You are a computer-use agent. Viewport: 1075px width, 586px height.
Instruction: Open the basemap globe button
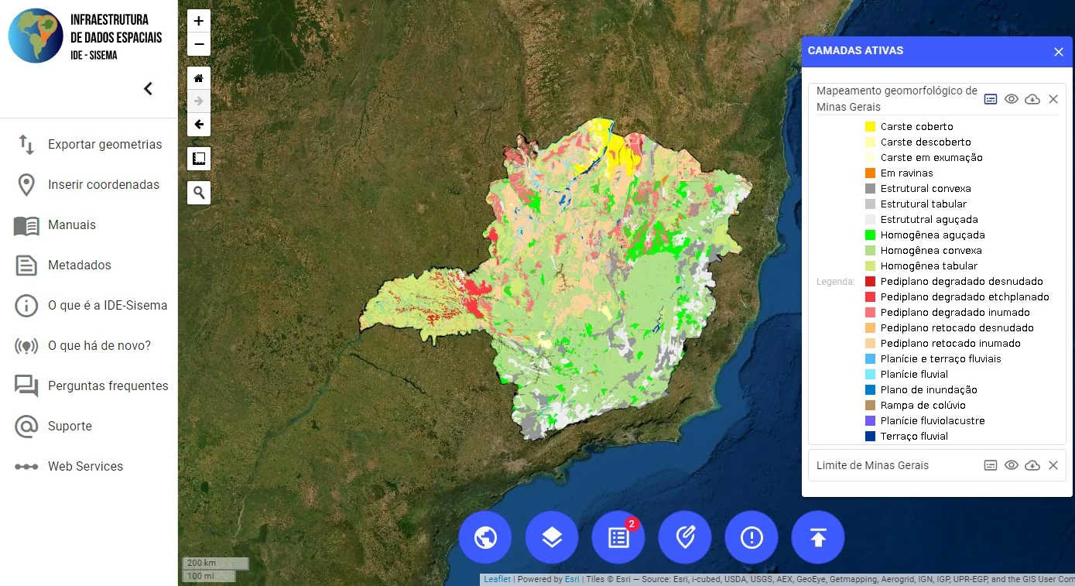(485, 537)
